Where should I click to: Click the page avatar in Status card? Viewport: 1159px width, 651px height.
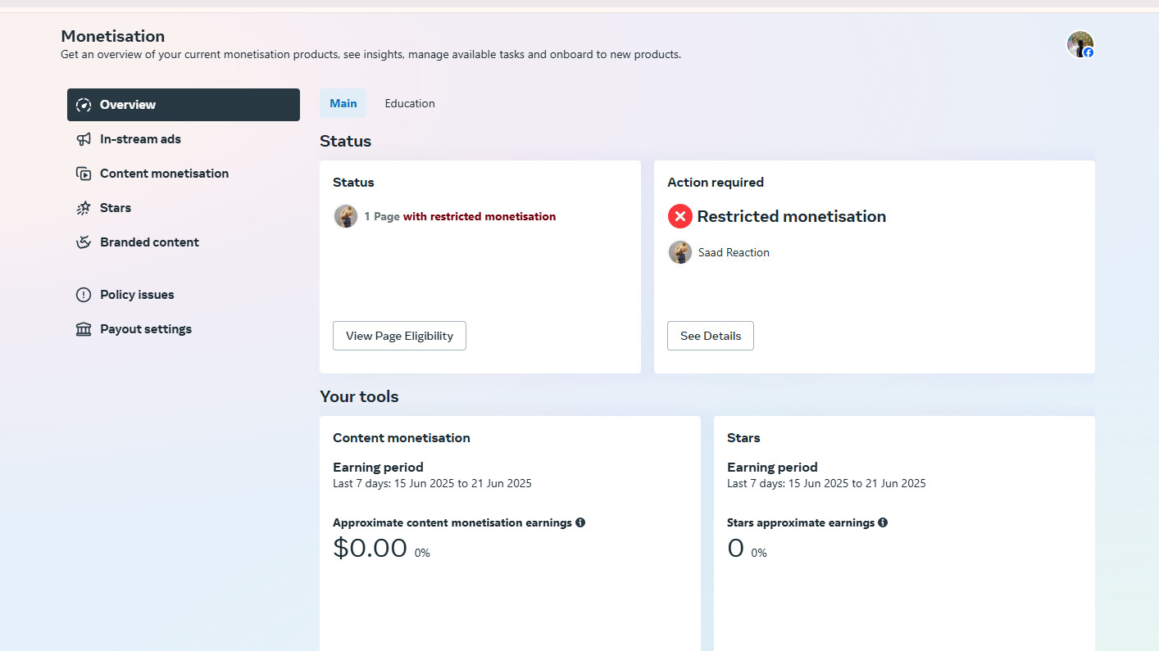pyautogui.click(x=346, y=216)
